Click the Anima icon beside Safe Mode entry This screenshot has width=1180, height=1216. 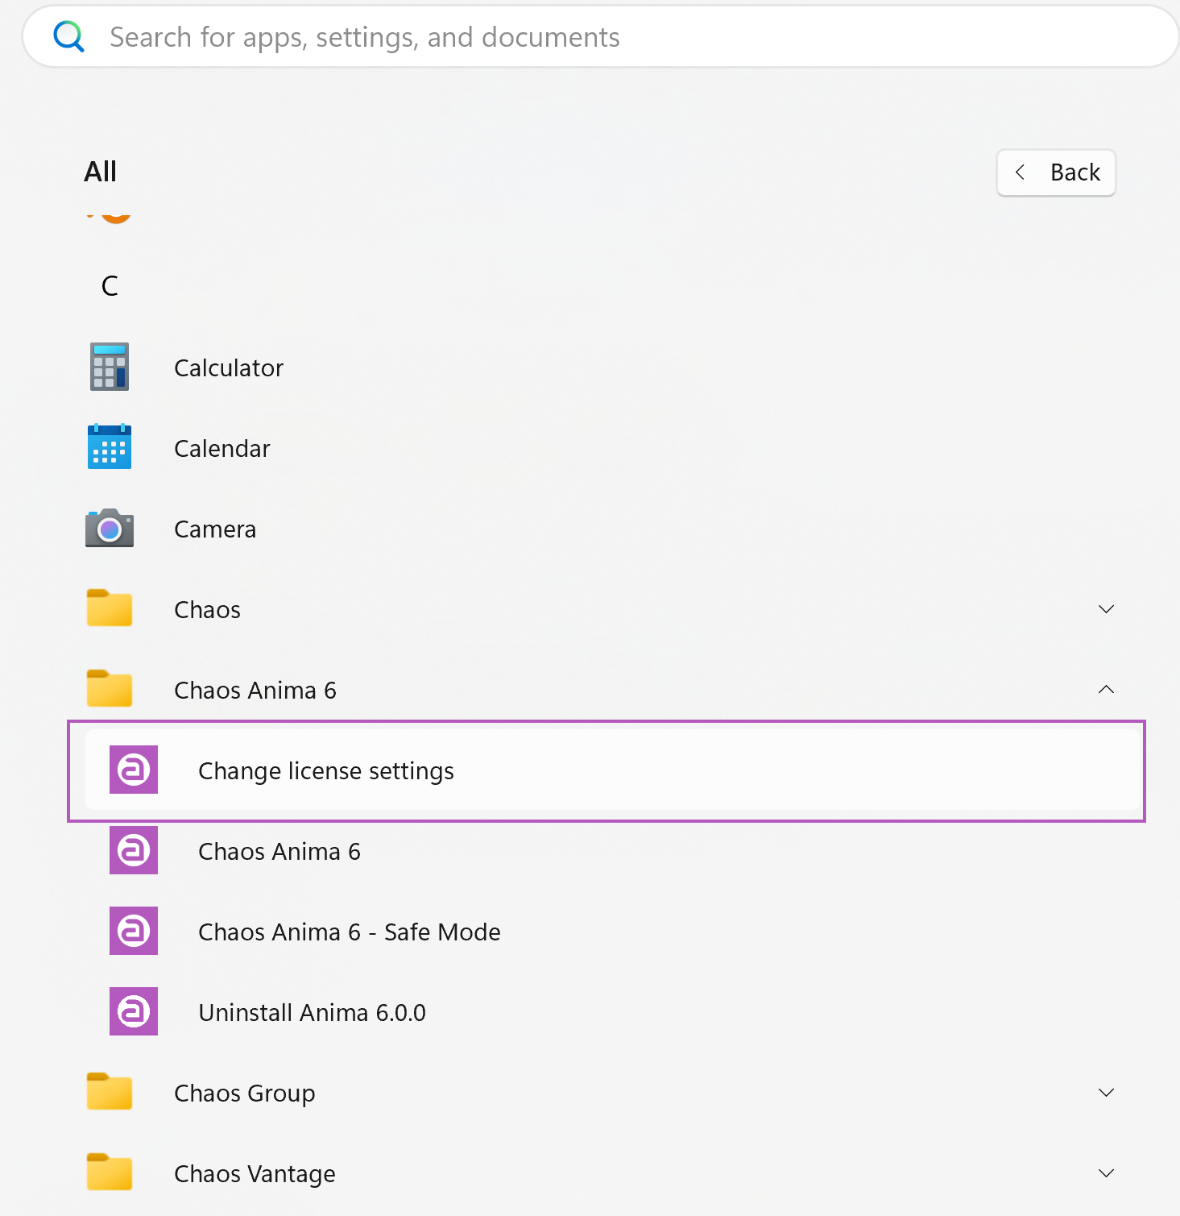pos(134,931)
